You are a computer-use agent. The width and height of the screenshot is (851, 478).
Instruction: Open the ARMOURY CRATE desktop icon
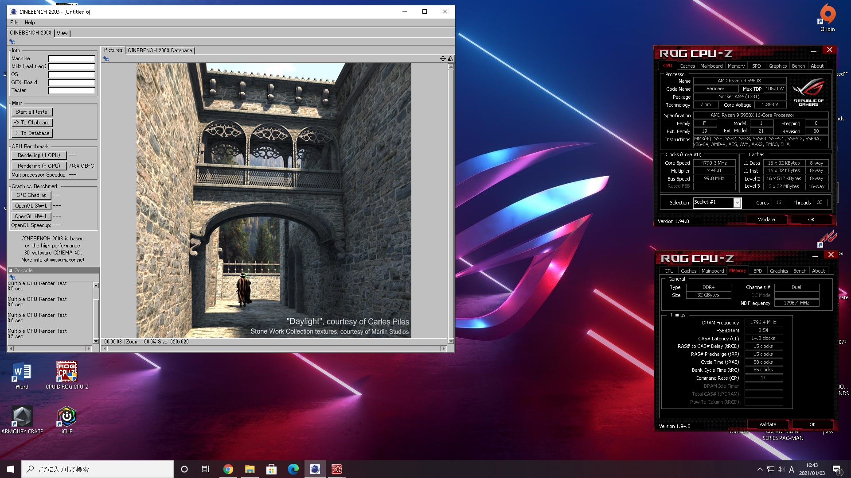click(22, 420)
